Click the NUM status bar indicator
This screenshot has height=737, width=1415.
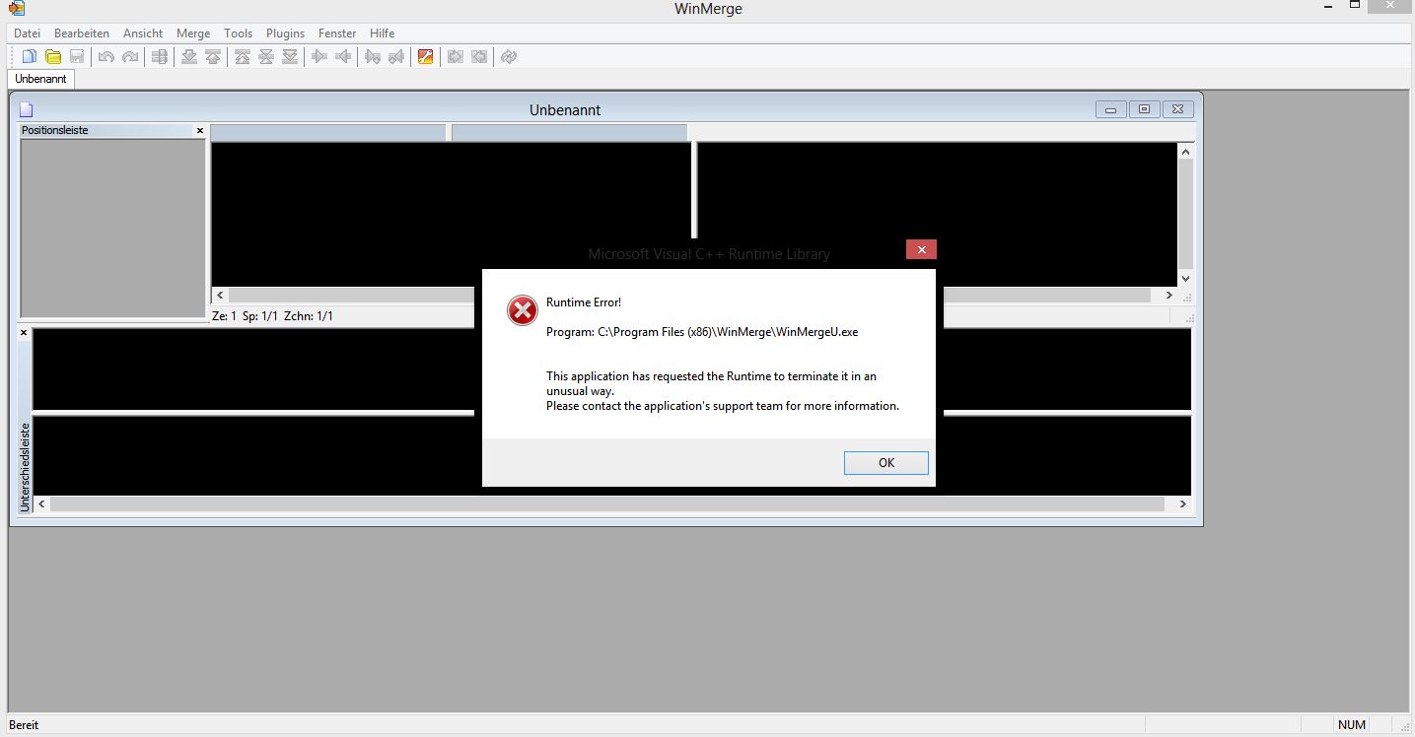1352,725
